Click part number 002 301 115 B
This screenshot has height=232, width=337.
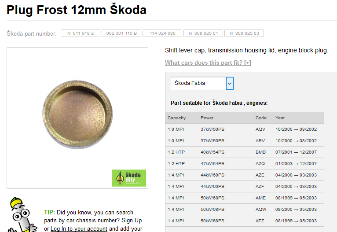pyautogui.click(x=121, y=33)
